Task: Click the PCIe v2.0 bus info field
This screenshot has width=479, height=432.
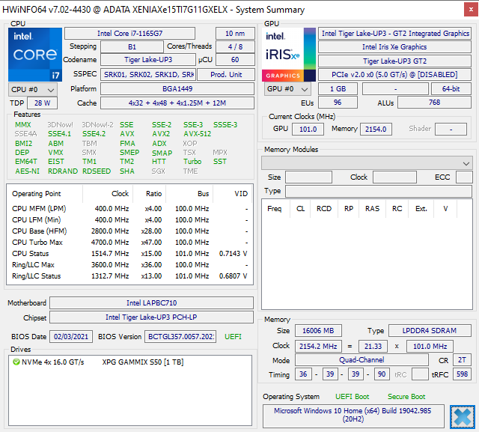Action: [x=394, y=75]
